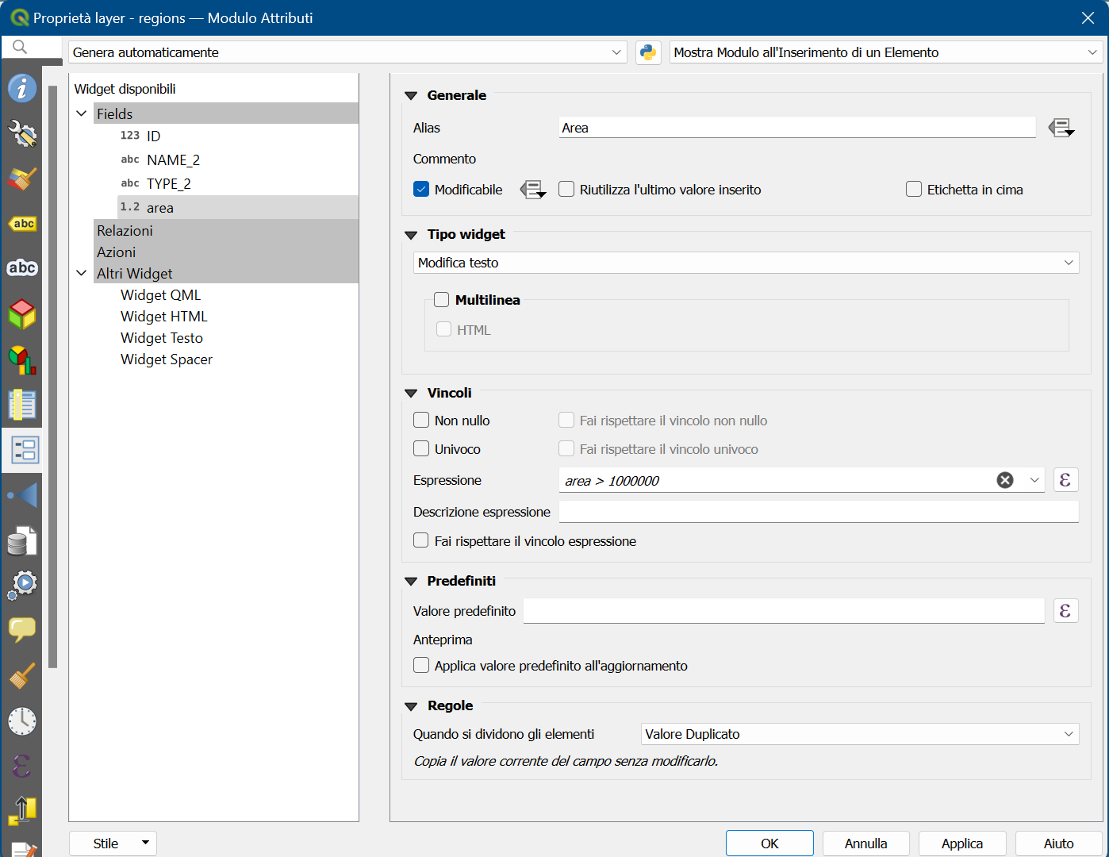Click the search magnifier icon
This screenshot has height=857, width=1109.
(x=20, y=47)
